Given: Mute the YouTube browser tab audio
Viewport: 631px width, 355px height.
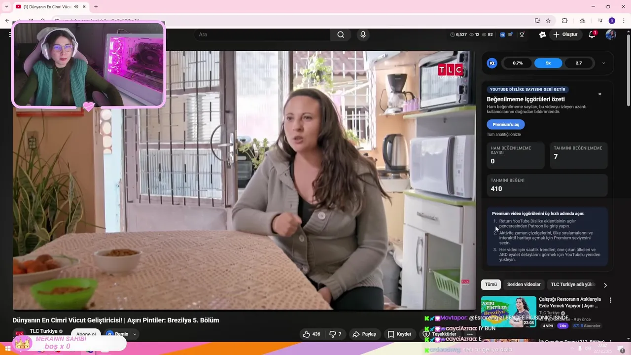Looking at the screenshot, I should [76, 6].
